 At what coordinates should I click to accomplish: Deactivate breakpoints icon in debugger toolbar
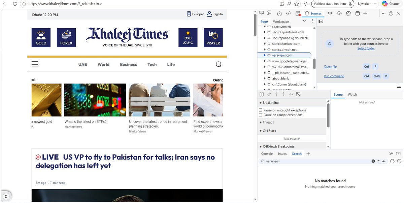(298, 95)
